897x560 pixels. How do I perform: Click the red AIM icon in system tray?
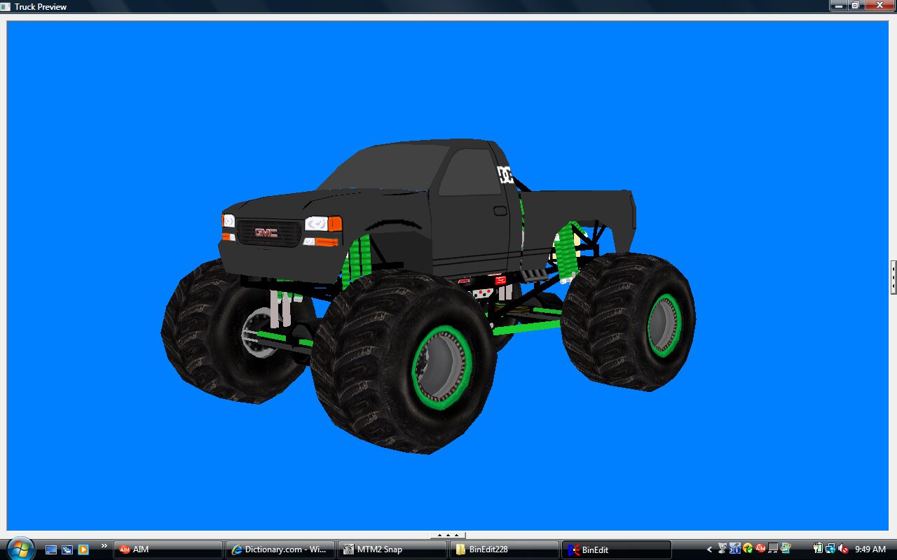point(760,549)
